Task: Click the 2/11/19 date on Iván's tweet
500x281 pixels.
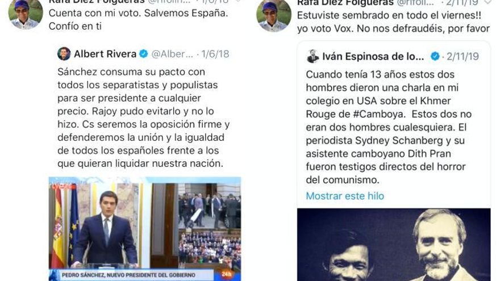Action: click(463, 56)
